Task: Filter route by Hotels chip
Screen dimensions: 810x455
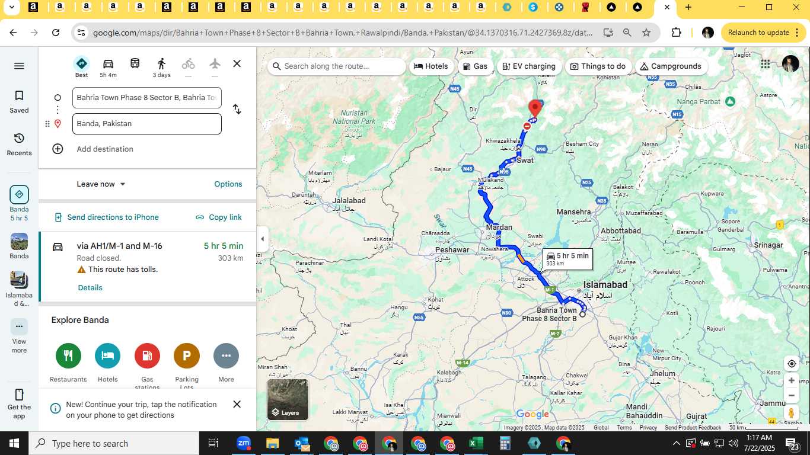Action: pyautogui.click(x=431, y=66)
